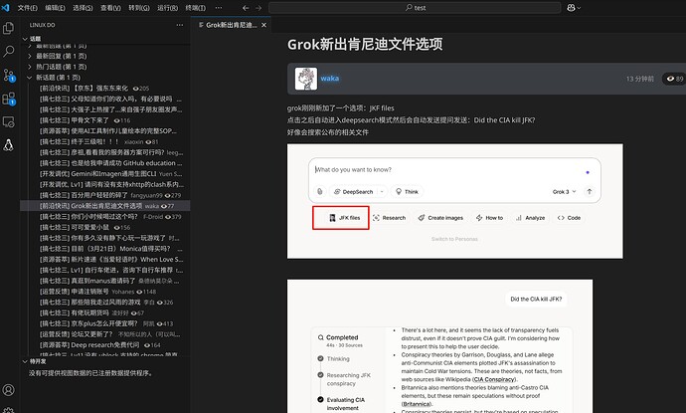The image size is (686, 413).
Task: Click the How to button
Action: [x=489, y=218]
